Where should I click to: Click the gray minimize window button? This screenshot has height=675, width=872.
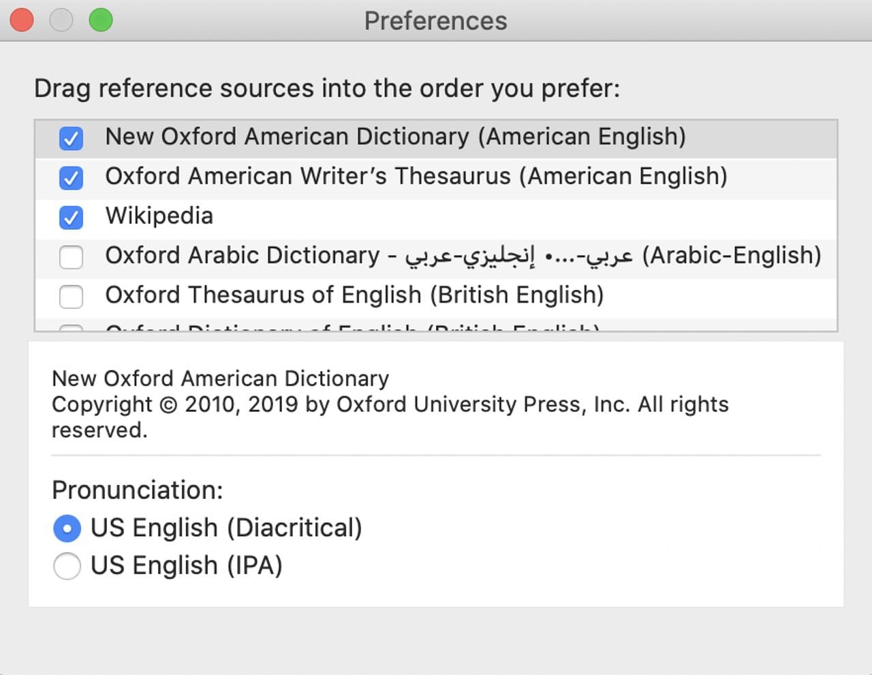coord(61,20)
